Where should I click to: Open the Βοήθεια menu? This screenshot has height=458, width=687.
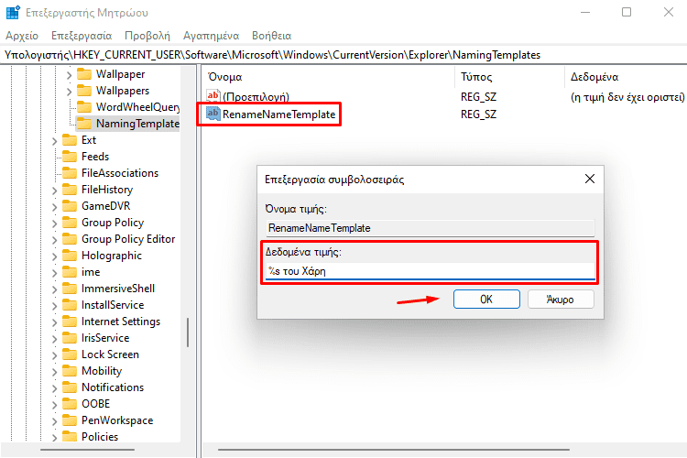tap(272, 36)
